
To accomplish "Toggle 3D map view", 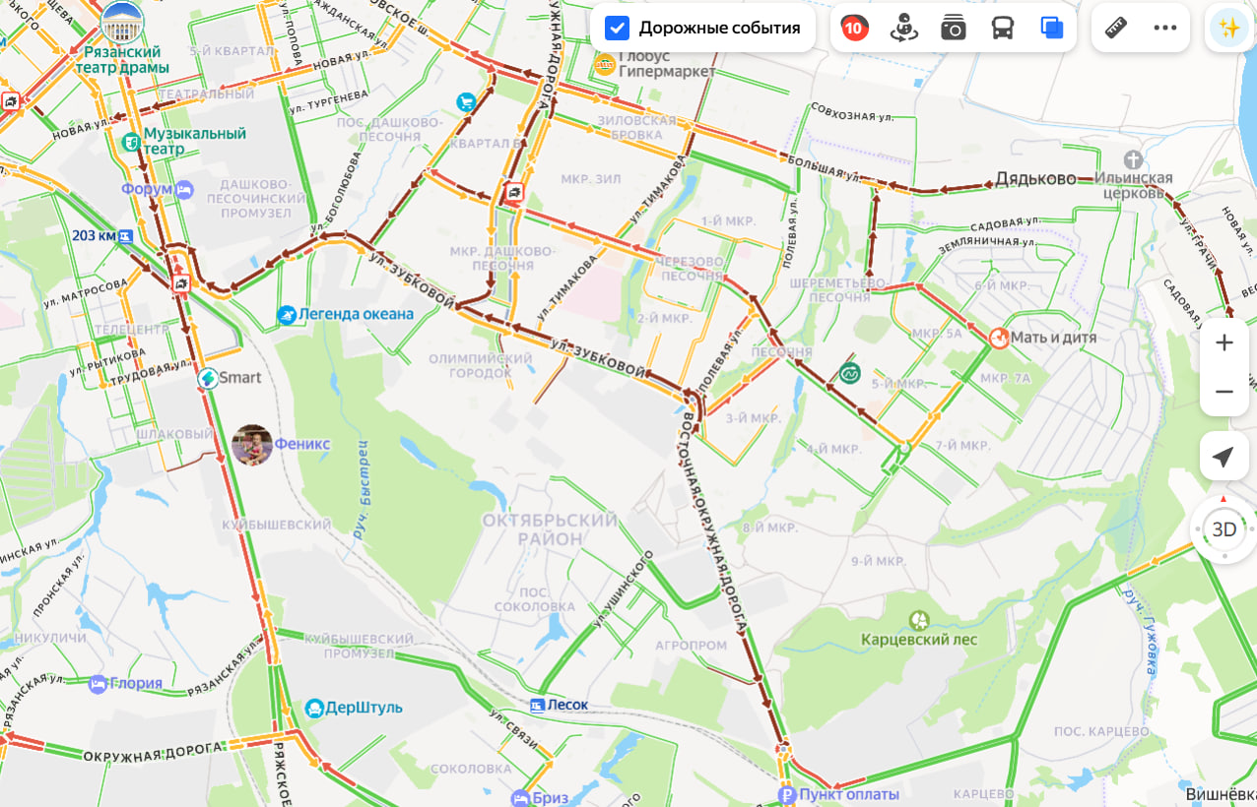I will 1224,529.
